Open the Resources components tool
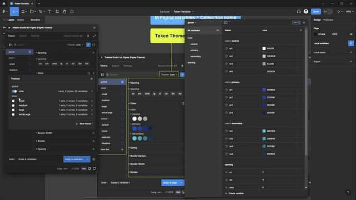356x200 pixels. point(57,12)
